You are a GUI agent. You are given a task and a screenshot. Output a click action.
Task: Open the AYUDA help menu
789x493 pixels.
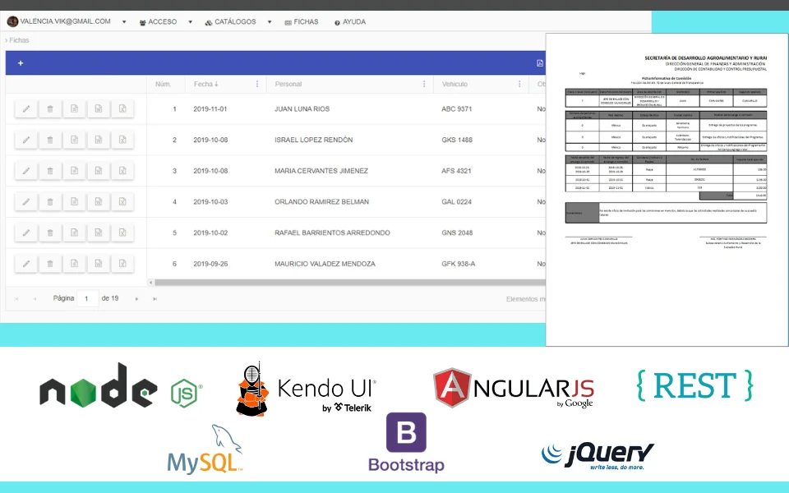[350, 22]
